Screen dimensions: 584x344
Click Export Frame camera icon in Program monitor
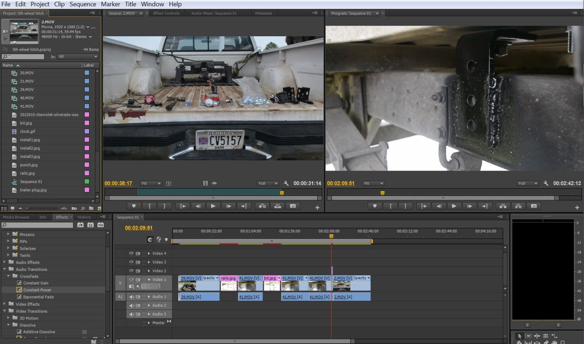pos(534,206)
